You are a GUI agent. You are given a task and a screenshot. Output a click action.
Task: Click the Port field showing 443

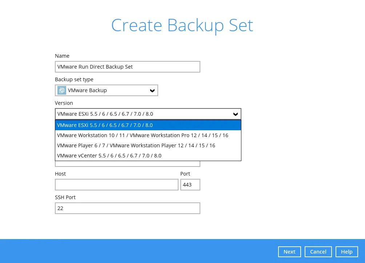tap(190, 185)
